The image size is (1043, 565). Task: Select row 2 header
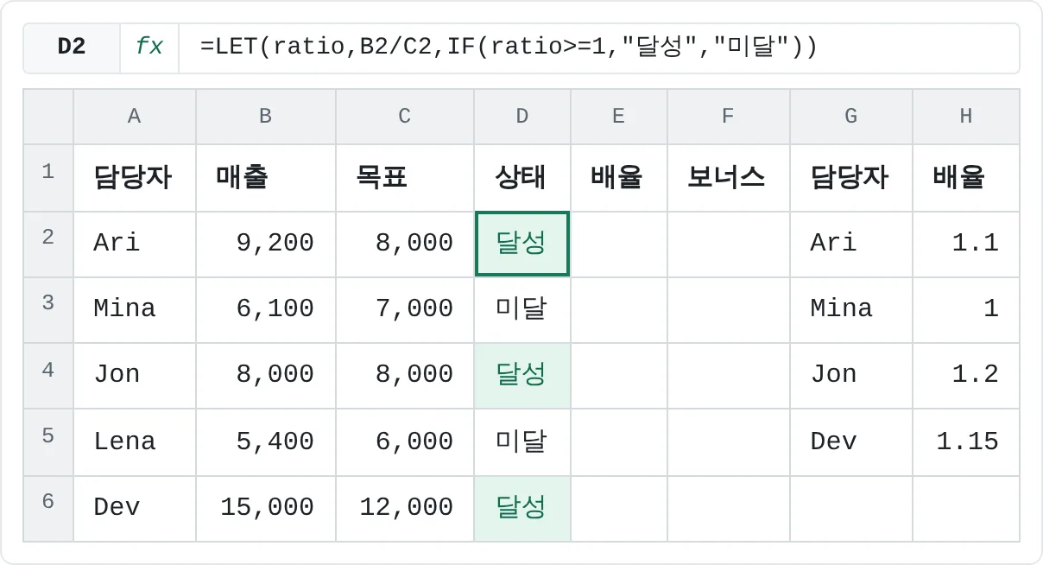coord(48,244)
